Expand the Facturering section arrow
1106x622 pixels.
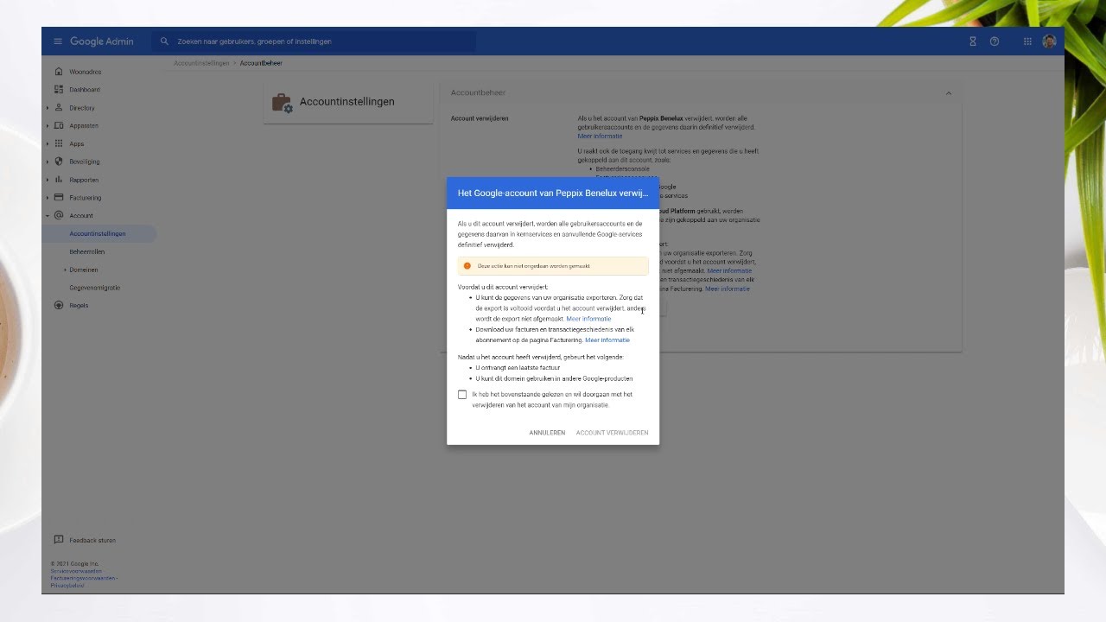pyautogui.click(x=48, y=198)
